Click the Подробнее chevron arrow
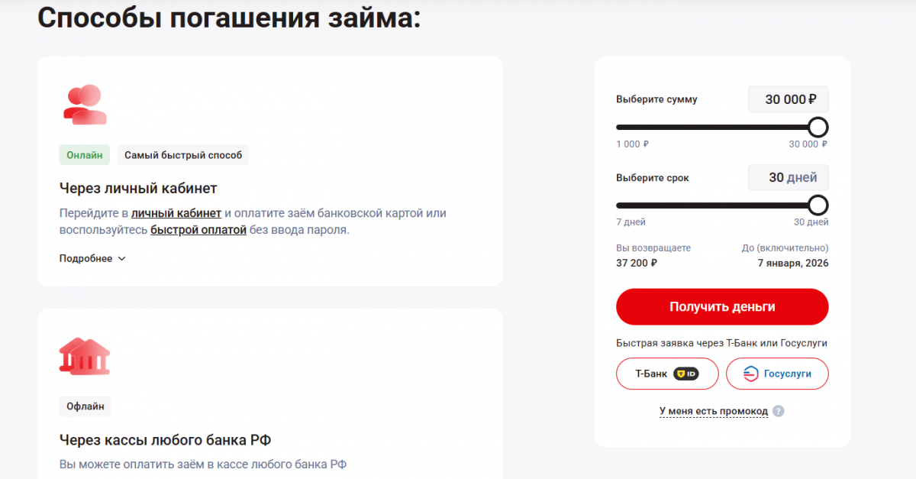The image size is (916, 479). pos(121,258)
